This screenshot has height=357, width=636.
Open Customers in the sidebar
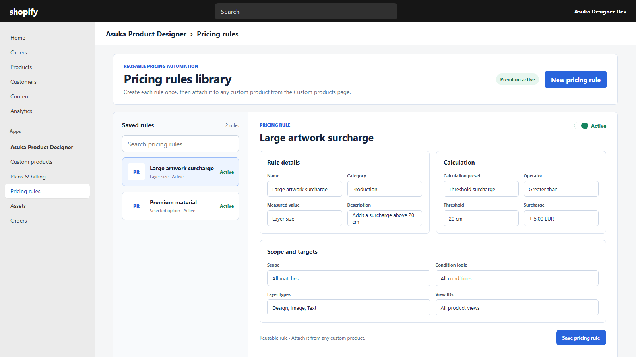(47, 82)
